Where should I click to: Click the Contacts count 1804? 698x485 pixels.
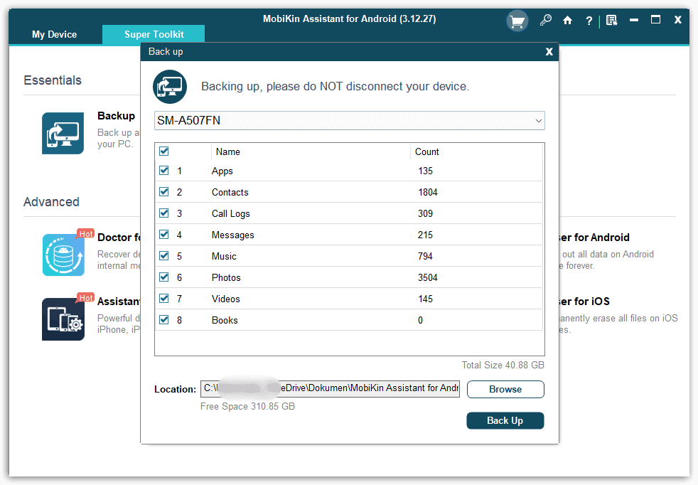[427, 193]
